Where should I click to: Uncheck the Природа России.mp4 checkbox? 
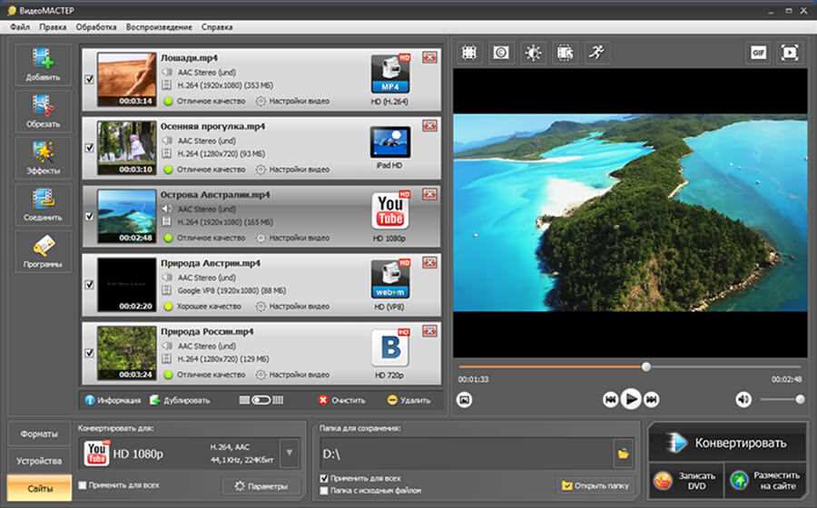tap(90, 353)
